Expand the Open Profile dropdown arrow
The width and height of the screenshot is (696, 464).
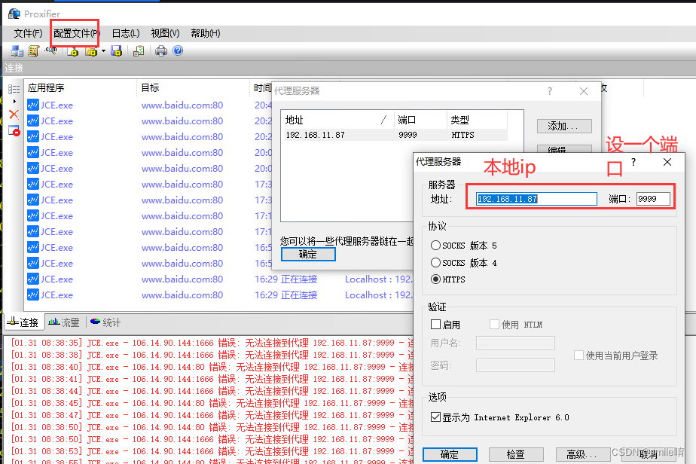pos(103,51)
